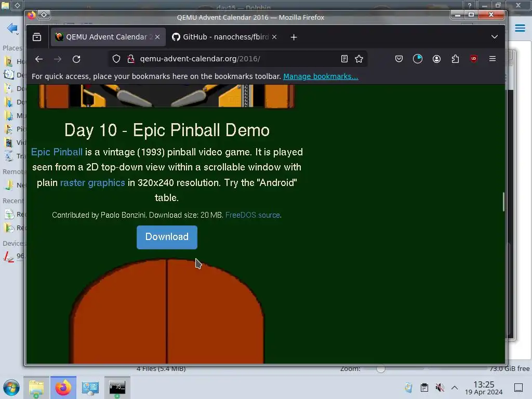Toggle muted volume tray icon
Image resolution: width=532 pixels, height=399 pixels.
pyautogui.click(x=440, y=388)
